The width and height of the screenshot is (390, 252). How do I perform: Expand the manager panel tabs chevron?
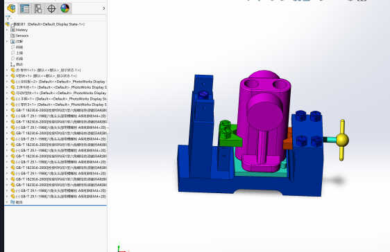(x=103, y=8)
